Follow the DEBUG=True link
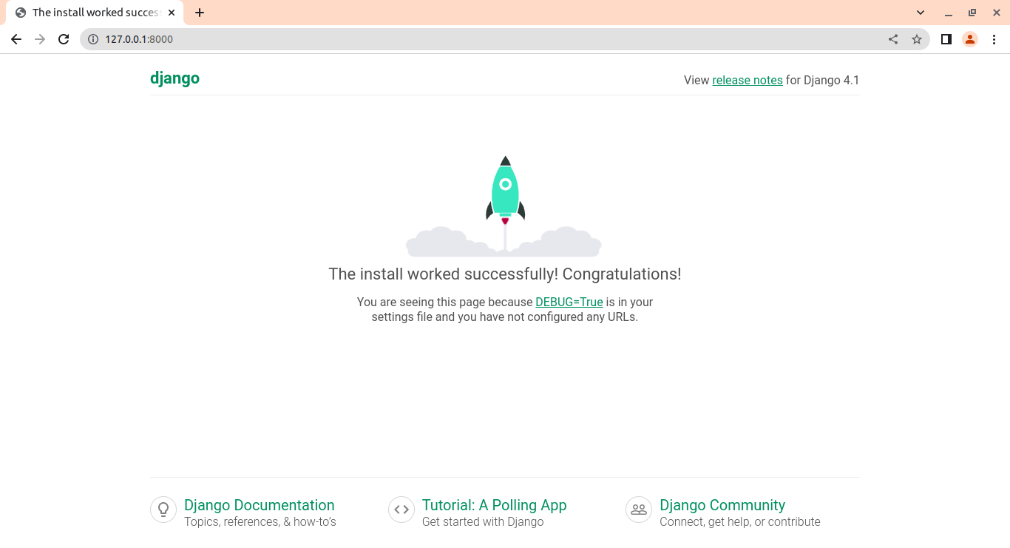The image size is (1010, 548). 569,302
